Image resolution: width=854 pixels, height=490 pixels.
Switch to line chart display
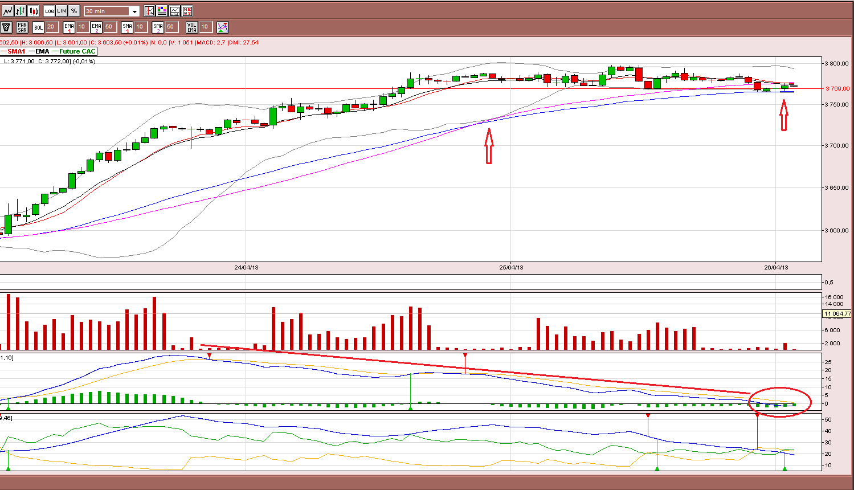coord(7,11)
